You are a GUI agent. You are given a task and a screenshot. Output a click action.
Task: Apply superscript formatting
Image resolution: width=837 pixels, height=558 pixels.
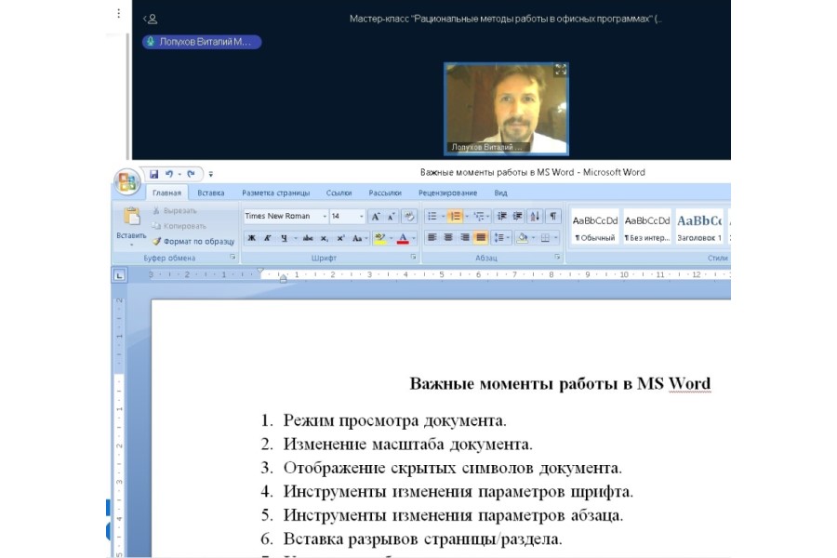pos(340,238)
